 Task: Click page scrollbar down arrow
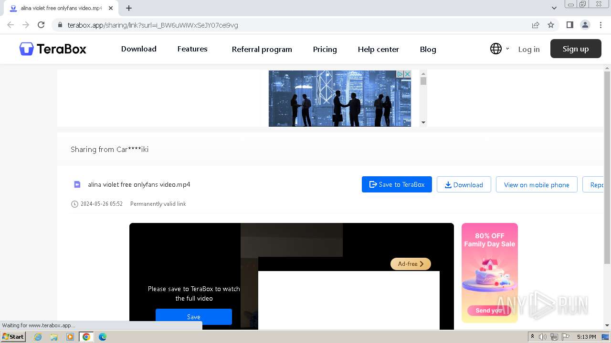(x=607, y=326)
